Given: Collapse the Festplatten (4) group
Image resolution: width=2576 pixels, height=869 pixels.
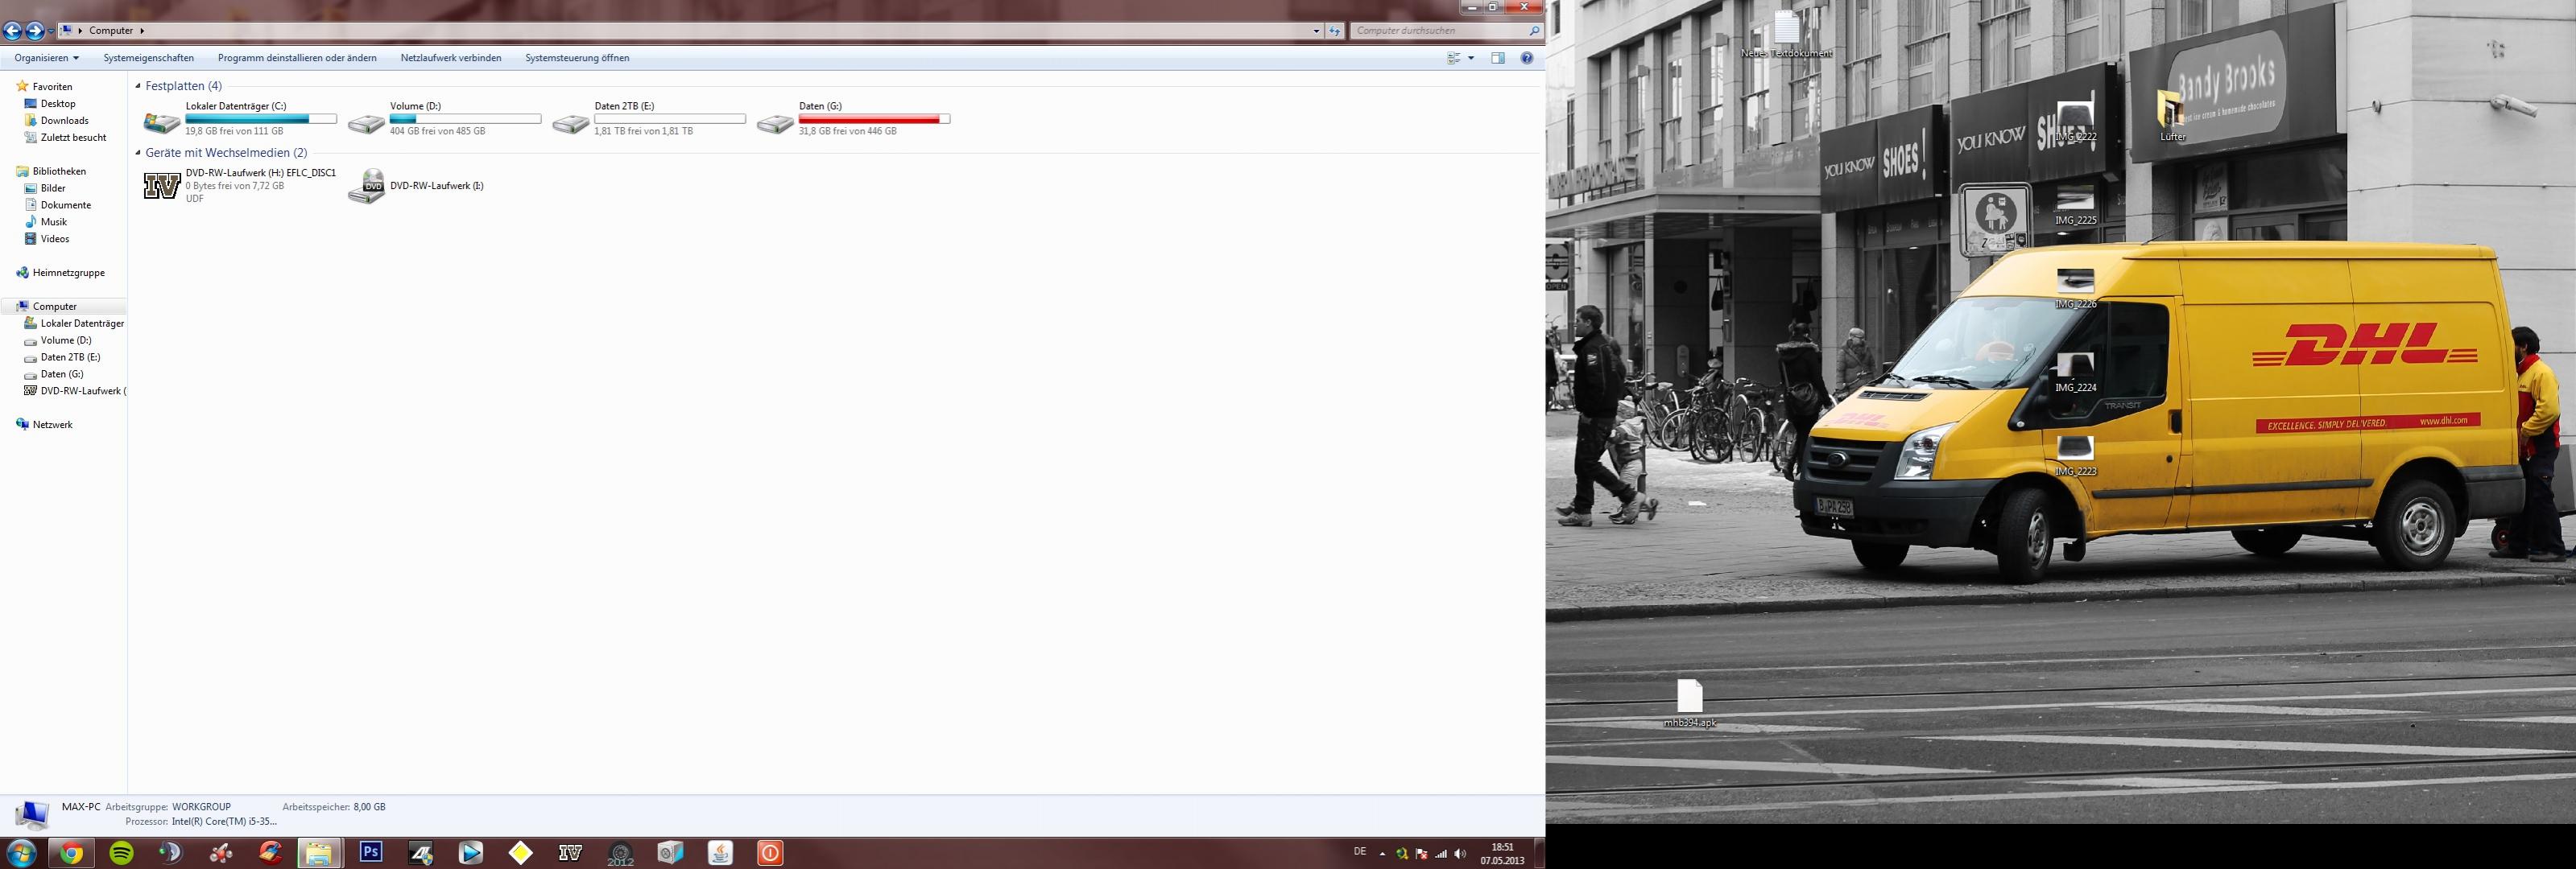Looking at the screenshot, I should 138,86.
